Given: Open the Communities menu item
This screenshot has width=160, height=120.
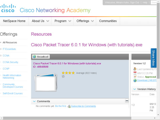Looking at the screenshot, I should pyautogui.click(x=108, y=21).
